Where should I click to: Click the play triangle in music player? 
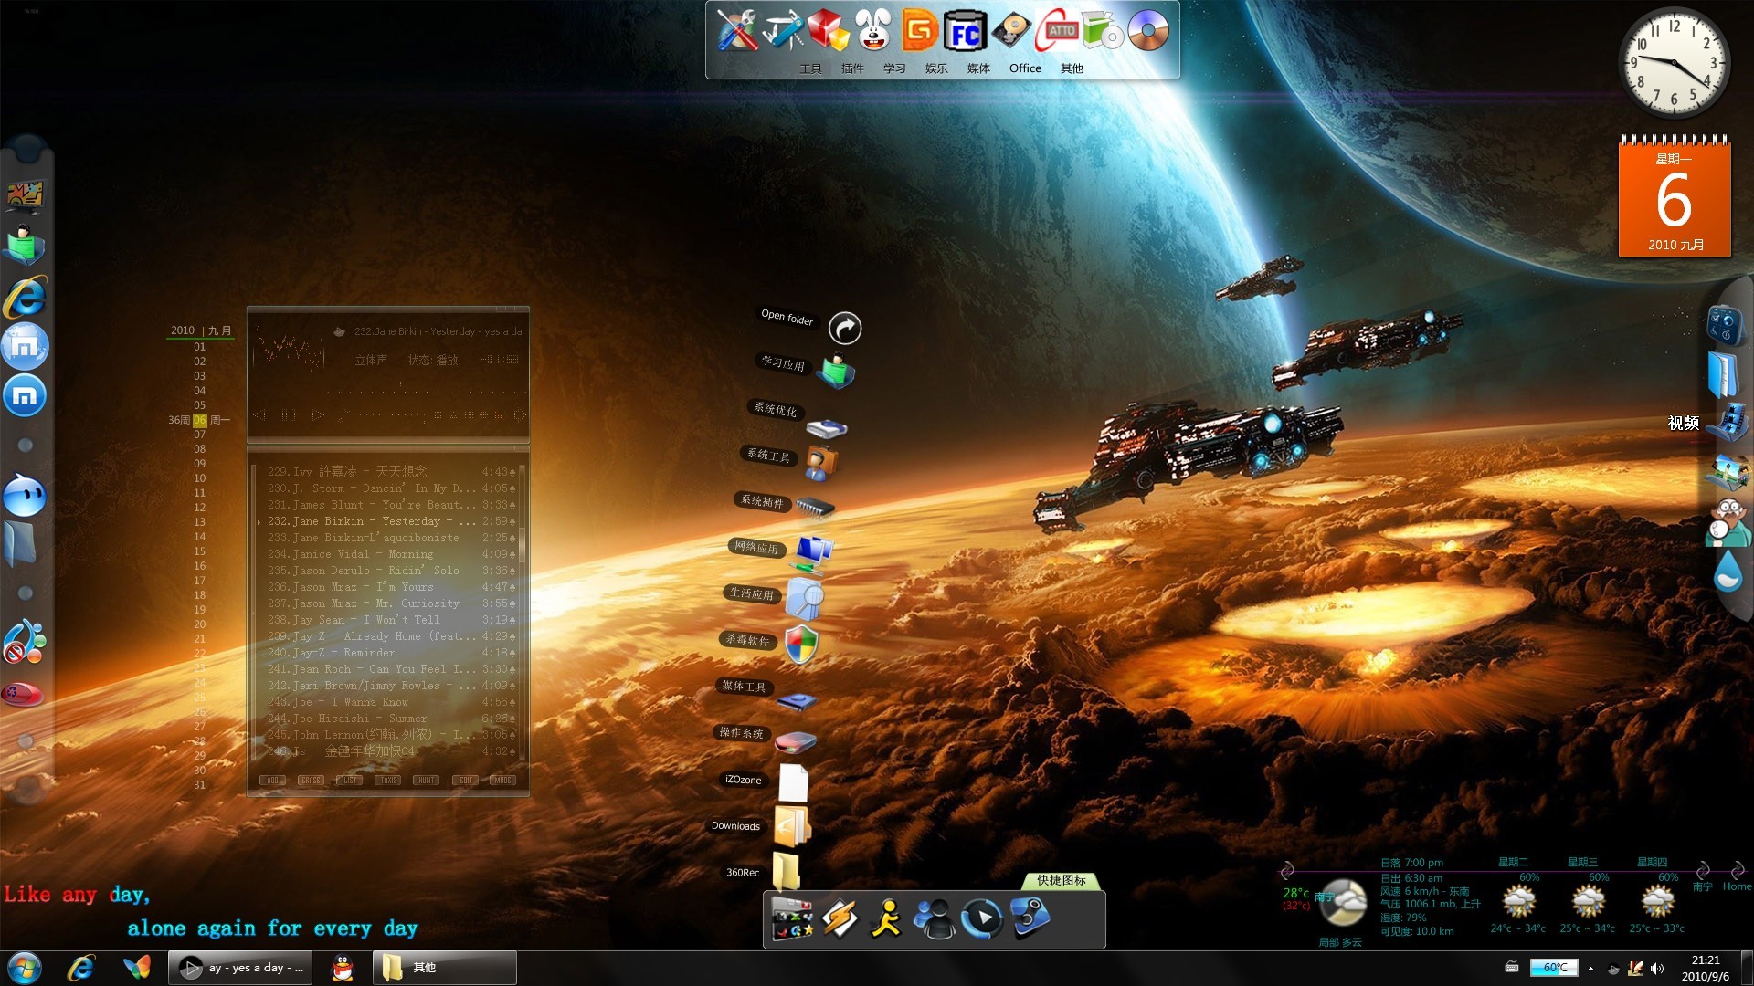point(318,414)
